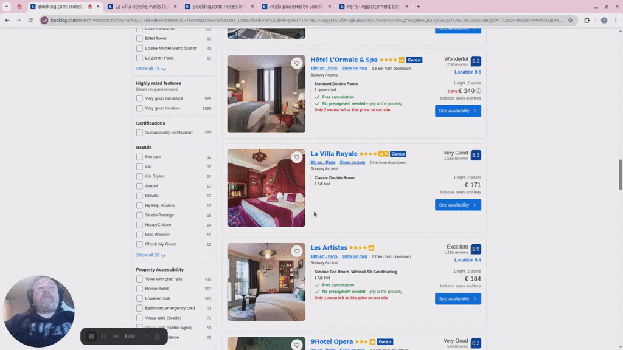The height and width of the screenshot is (350, 623).
Task: Rewind the recording control
Action: click(116, 336)
